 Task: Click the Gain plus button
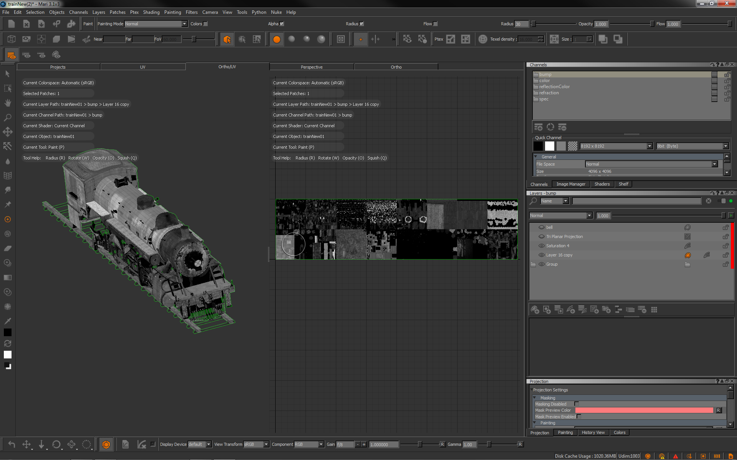364,444
